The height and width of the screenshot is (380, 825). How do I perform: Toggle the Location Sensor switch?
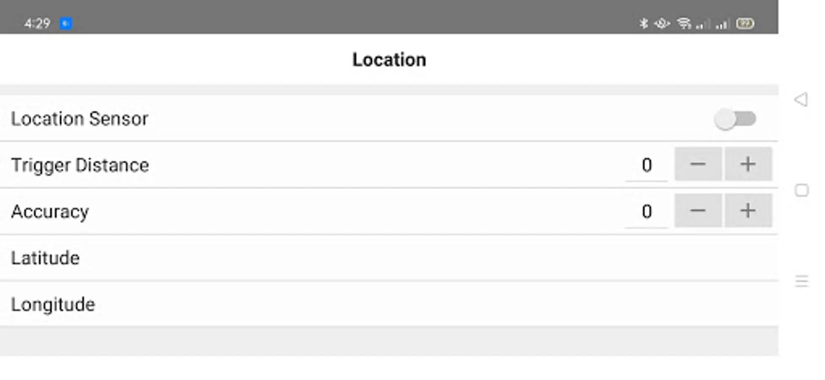[x=735, y=119]
